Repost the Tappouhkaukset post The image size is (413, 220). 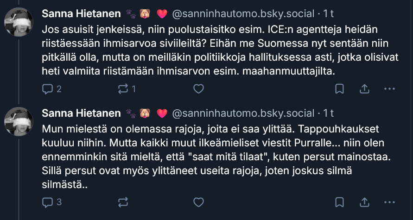[x=123, y=202]
